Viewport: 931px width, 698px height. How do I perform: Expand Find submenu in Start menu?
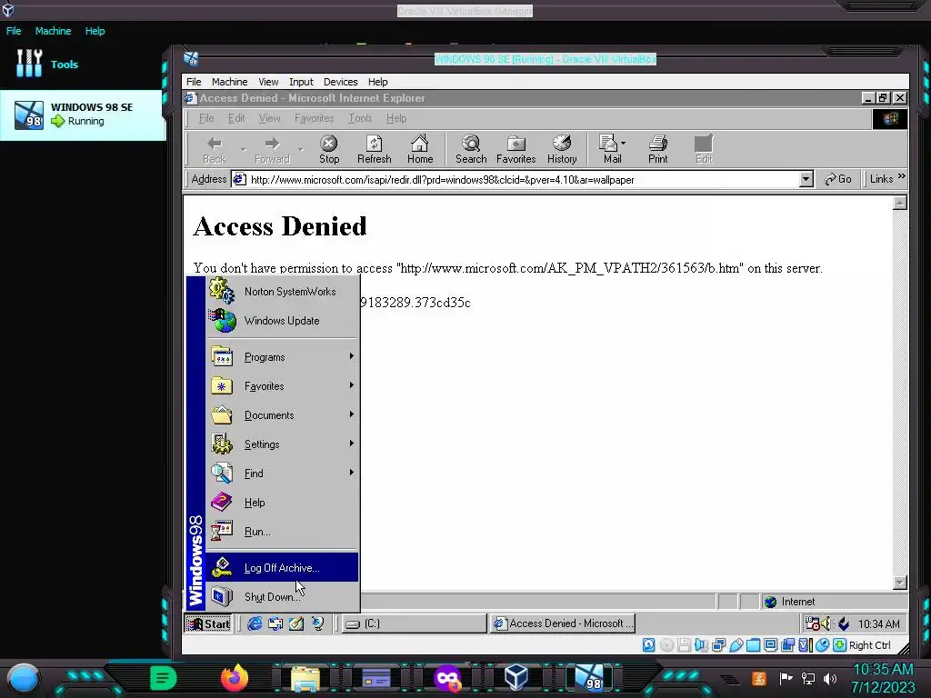click(x=283, y=473)
